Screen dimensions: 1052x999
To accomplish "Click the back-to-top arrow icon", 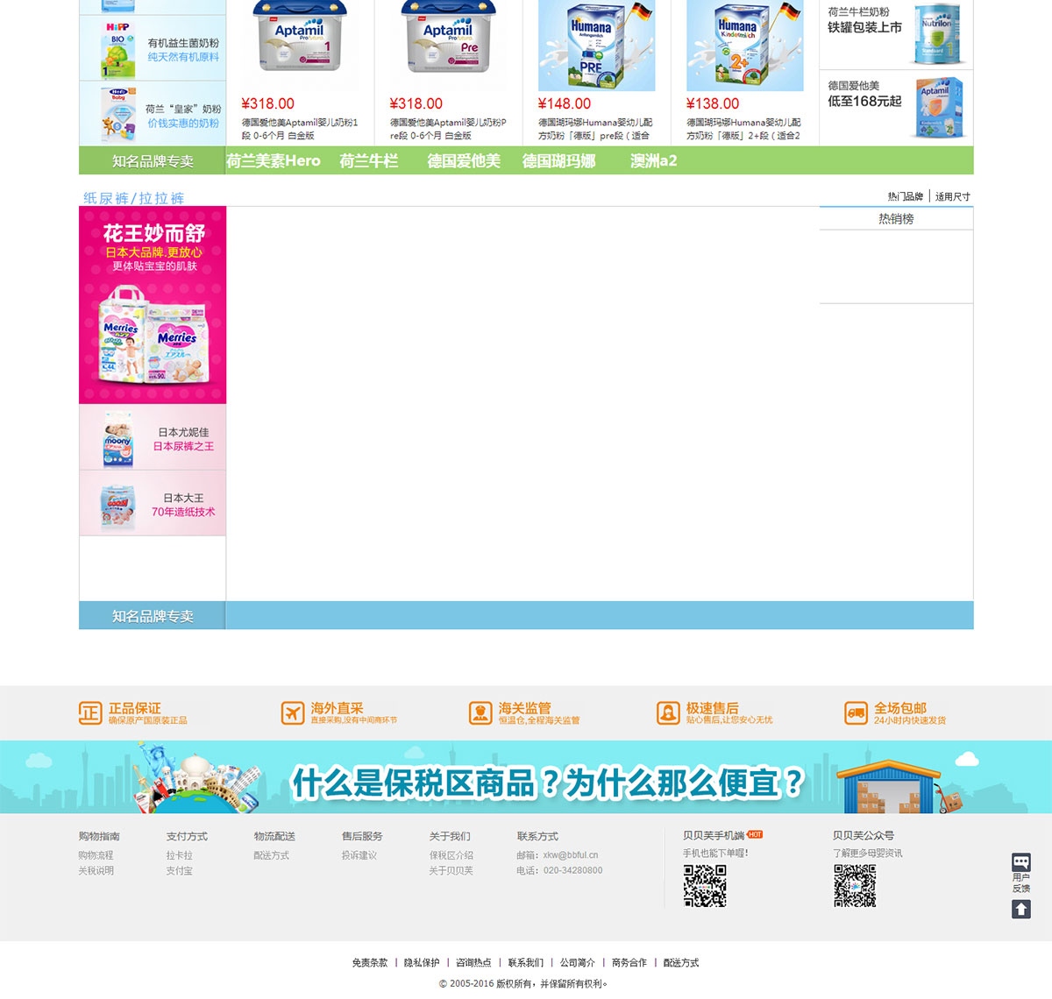I will tap(1021, 909).
